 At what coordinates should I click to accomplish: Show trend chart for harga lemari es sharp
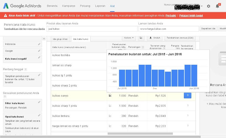coord(110,126)
